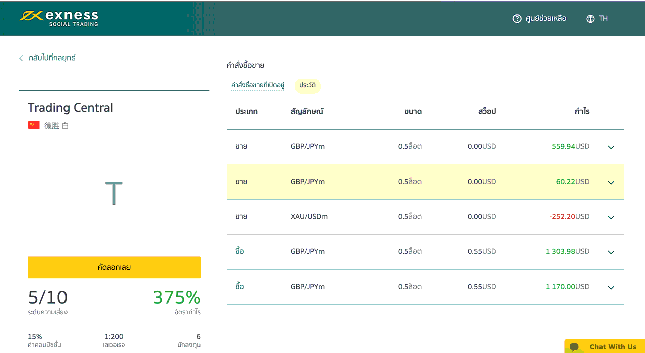Click the เลเวอเรจ leverage label
Image resolution: width=645 pixels, height=353 pixels.
point(113,345)
